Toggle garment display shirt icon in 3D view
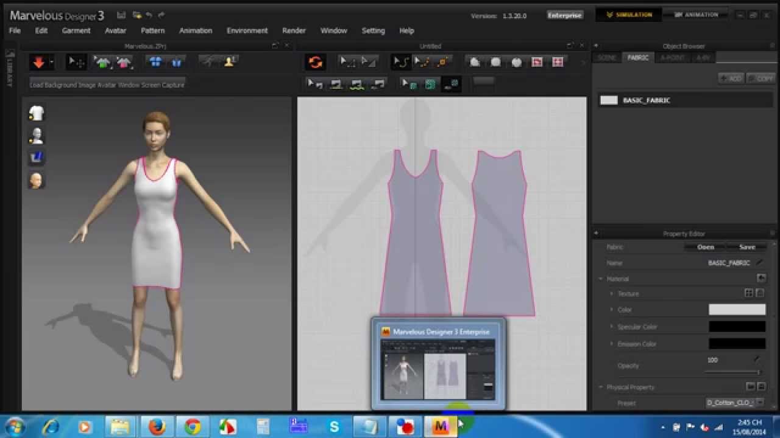 (37, 113)
